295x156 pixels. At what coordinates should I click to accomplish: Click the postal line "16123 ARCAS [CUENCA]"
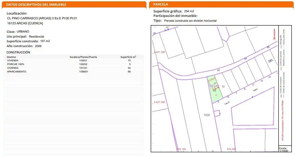[x=25, y=23]
